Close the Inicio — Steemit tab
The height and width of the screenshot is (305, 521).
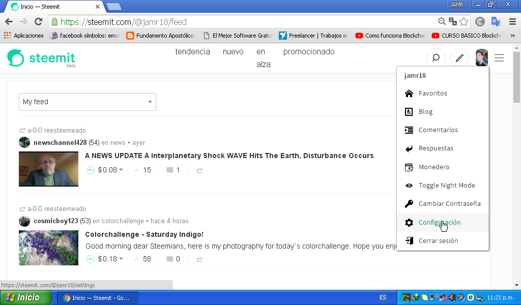point(97,7)
